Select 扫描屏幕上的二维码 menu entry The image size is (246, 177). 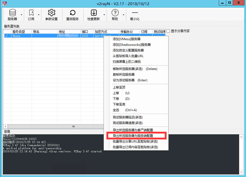[x=126, y=62]
